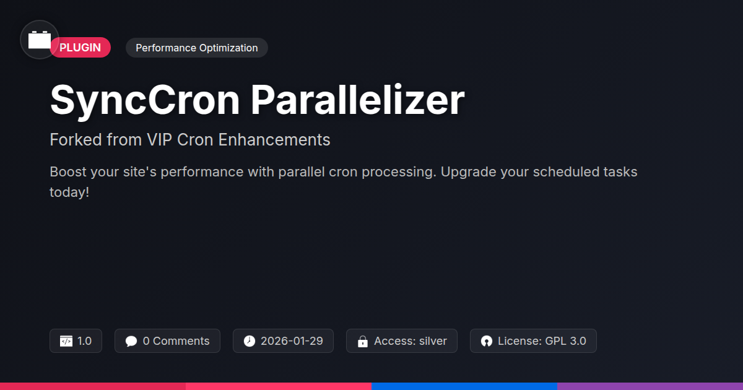This screenshot has height=390, width=743.
Task: Click the Forked from VIP Cron Enhancements subtitle
Action: point(190,139)
